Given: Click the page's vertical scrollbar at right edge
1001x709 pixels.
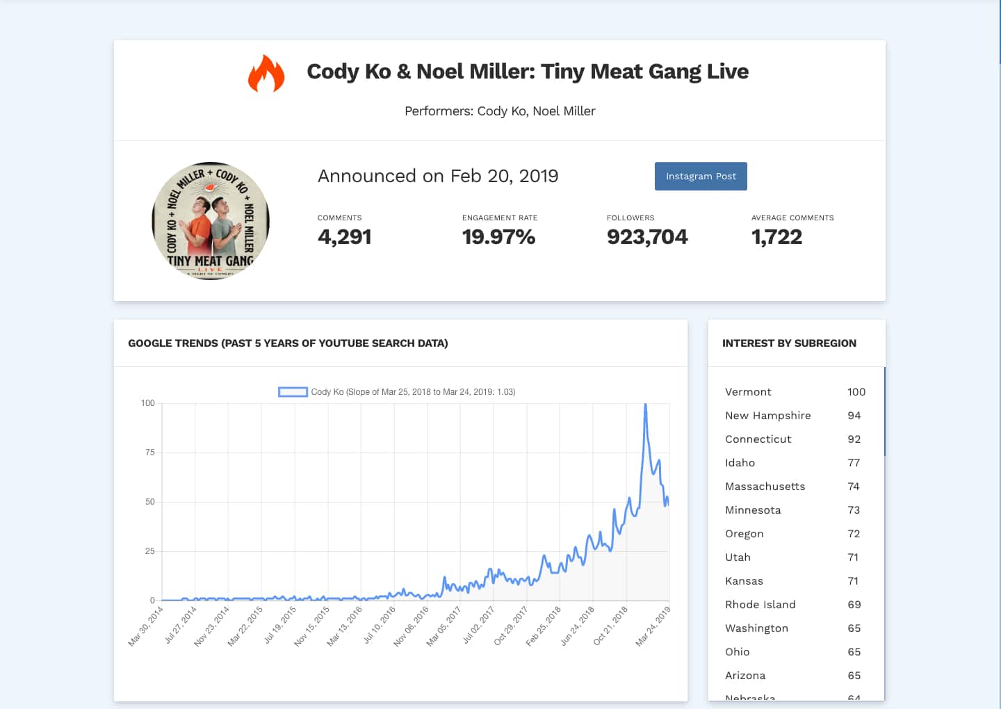Looking at the screenshot, I should 1000,31.
